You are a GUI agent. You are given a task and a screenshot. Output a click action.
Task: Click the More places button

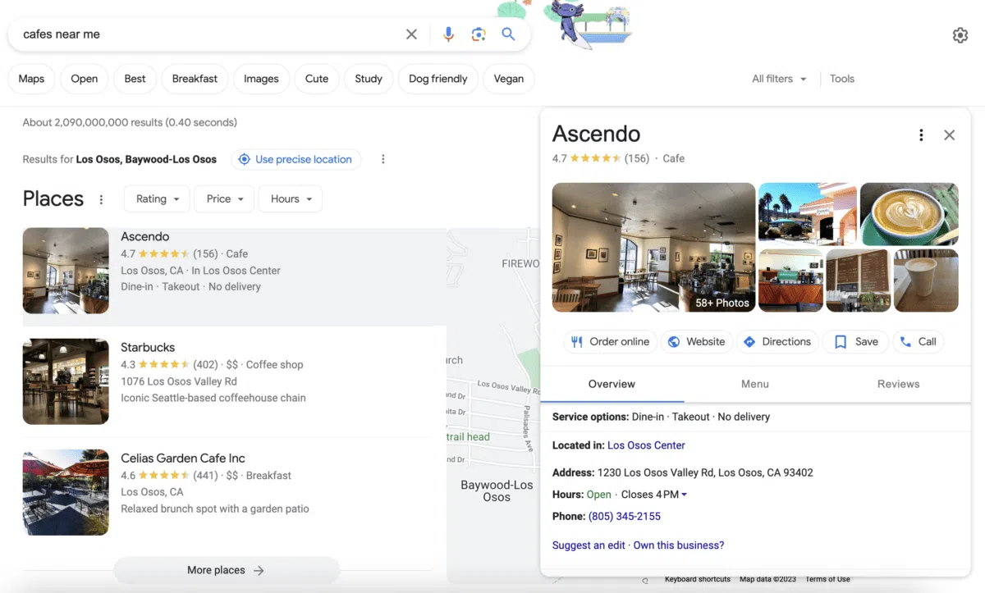tap(227, 569)
